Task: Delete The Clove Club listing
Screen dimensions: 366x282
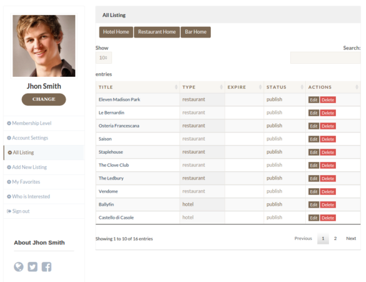Action: click(x=328, y=165)
